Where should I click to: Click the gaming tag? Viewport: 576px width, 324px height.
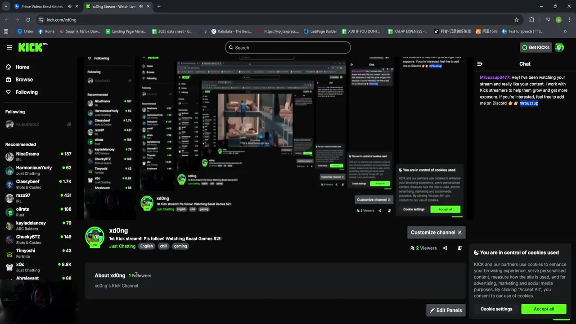(180, 246)
